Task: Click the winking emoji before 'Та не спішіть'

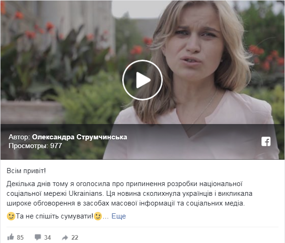Action: pos(11,216)
